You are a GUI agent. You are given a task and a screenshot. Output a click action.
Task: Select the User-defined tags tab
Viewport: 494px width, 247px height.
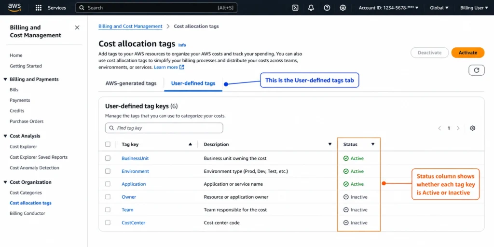[193, 83]
